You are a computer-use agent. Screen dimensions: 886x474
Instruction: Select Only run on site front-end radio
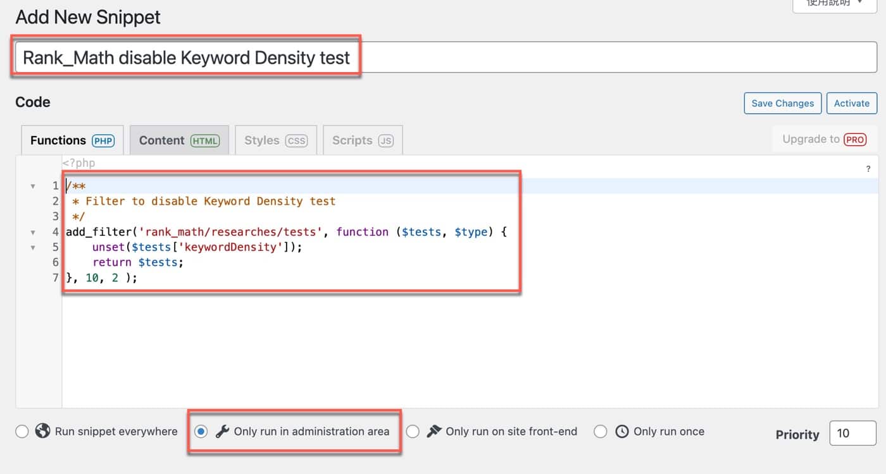coord(413,432)
